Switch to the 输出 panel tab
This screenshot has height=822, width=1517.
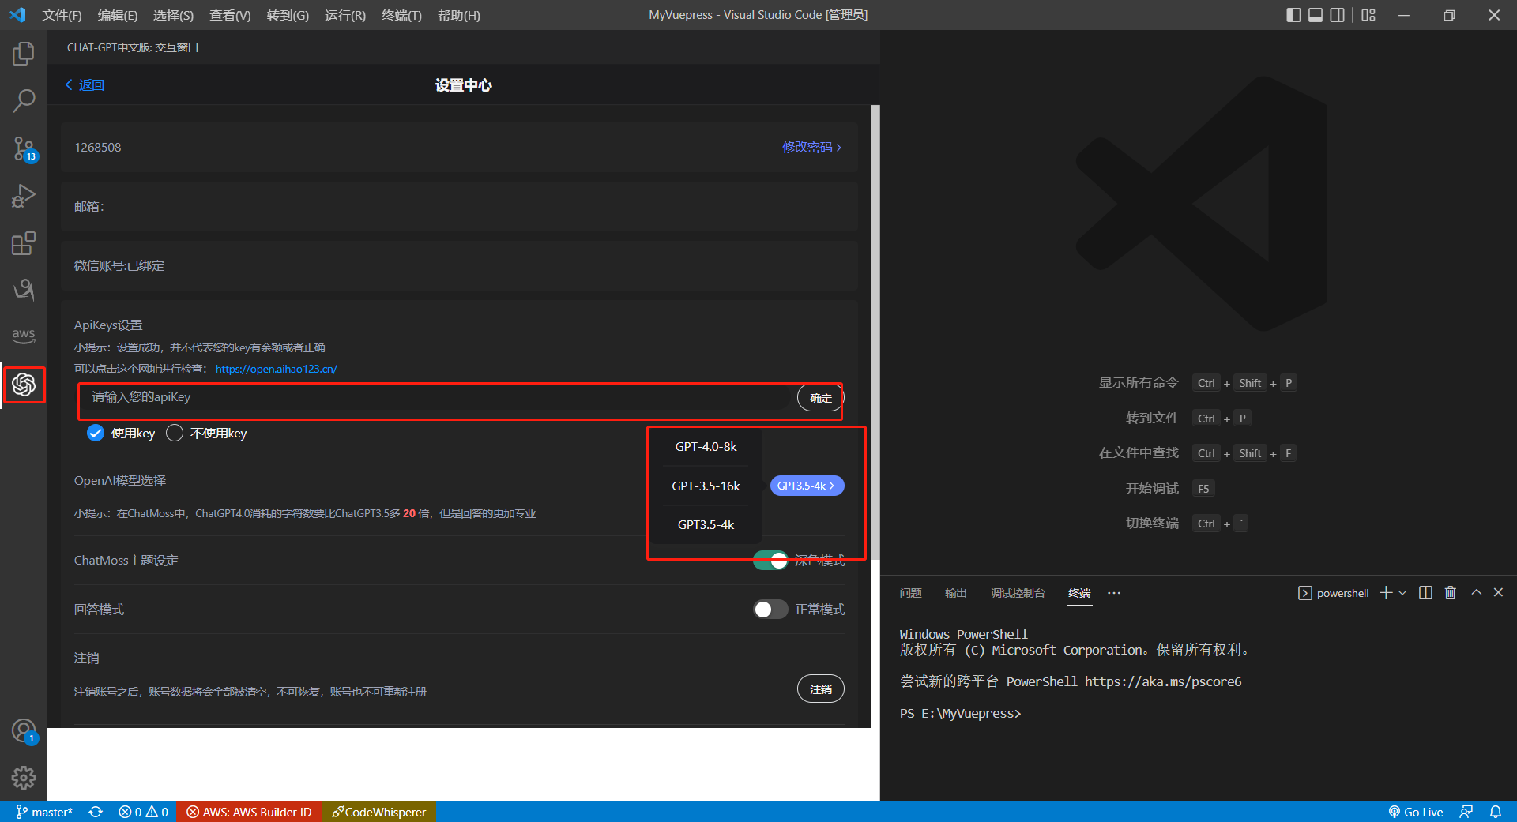coord(955,593)
